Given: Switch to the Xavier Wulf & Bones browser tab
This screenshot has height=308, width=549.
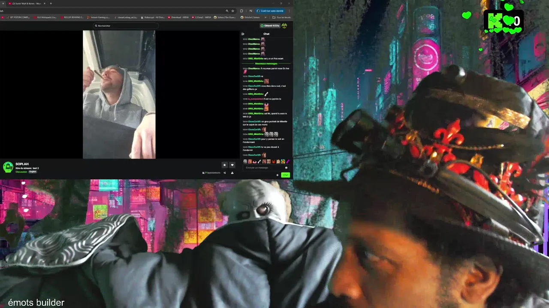Looking at the screenshot, I should click(x=27, y=3).
